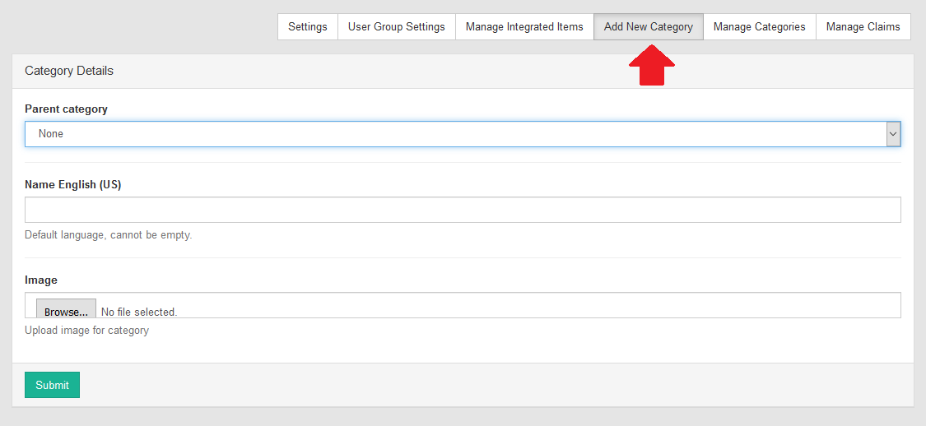Go to Manage Integrated Items tab
The width and height of the screenshot is (926, 426).
[x=524, y=26]
